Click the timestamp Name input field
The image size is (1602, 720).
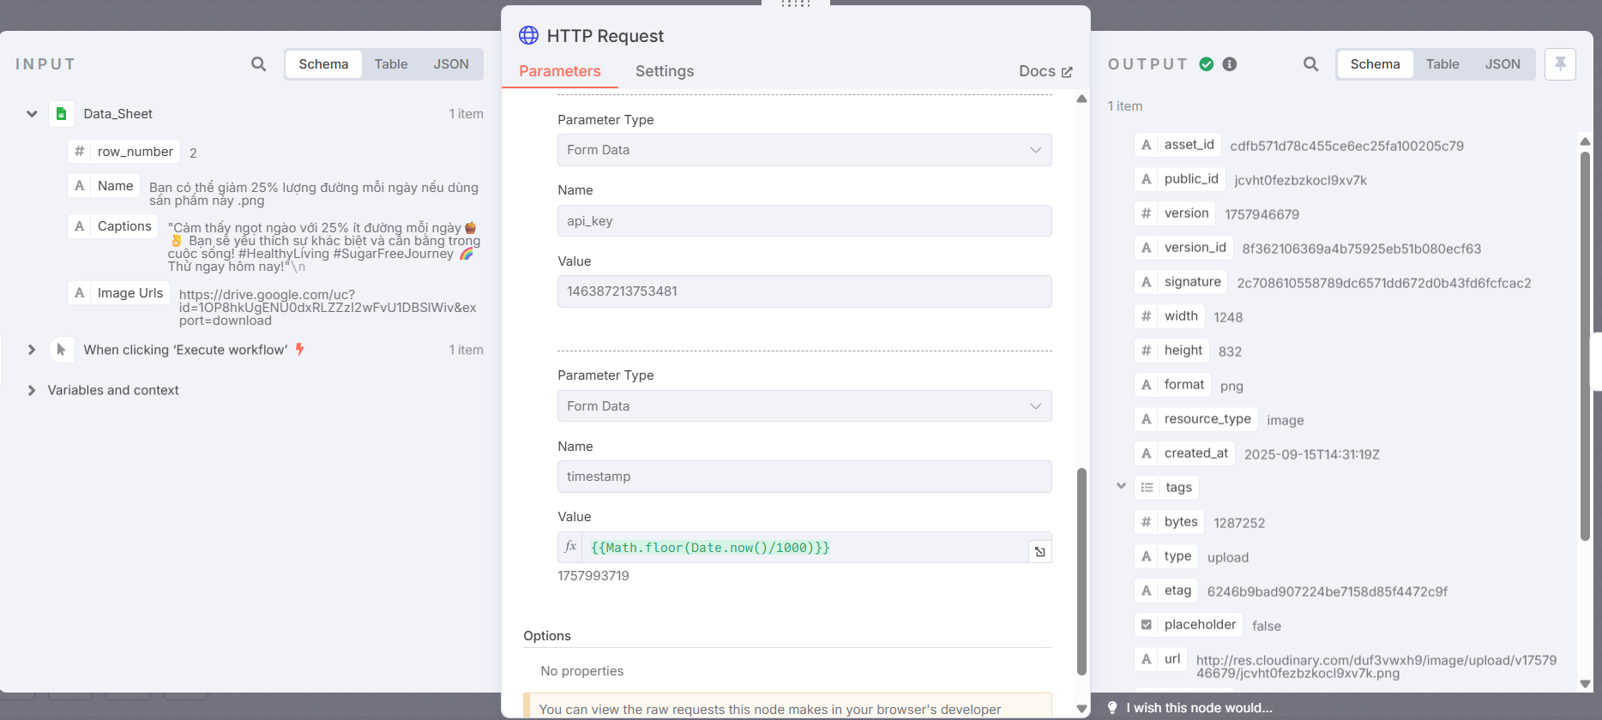[804, 477]
